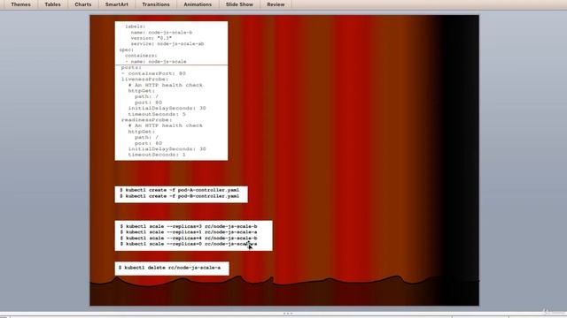Screen dimensions: 567x318
Task: Switch to the Charts tab
Action: point(82,4)
